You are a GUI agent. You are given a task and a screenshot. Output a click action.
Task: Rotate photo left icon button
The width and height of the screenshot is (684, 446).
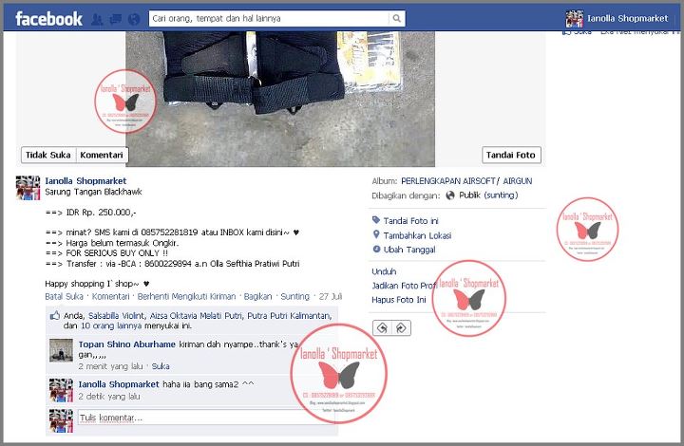[x=382, y=328]
